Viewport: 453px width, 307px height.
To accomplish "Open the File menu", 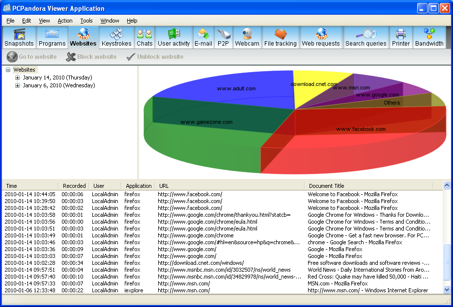I will click(x=10, y=21).
